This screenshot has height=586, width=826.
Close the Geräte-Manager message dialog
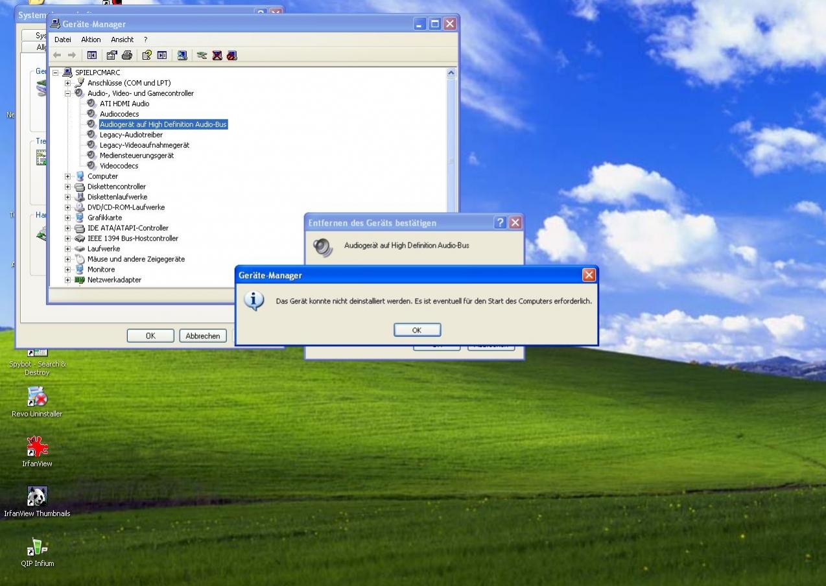click(x=589, y=275)
